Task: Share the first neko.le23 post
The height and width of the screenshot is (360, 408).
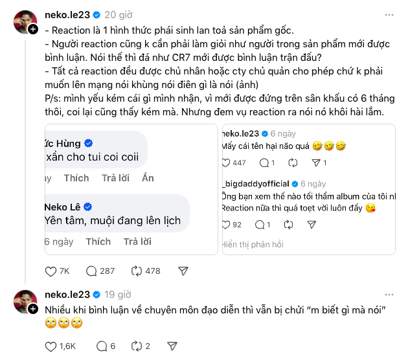Action: click(x=183, y=271)
